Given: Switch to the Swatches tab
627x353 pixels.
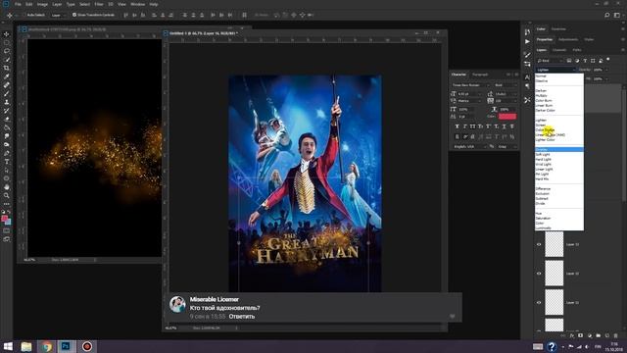Looking at the screenshot, I should tap(558, 28).
